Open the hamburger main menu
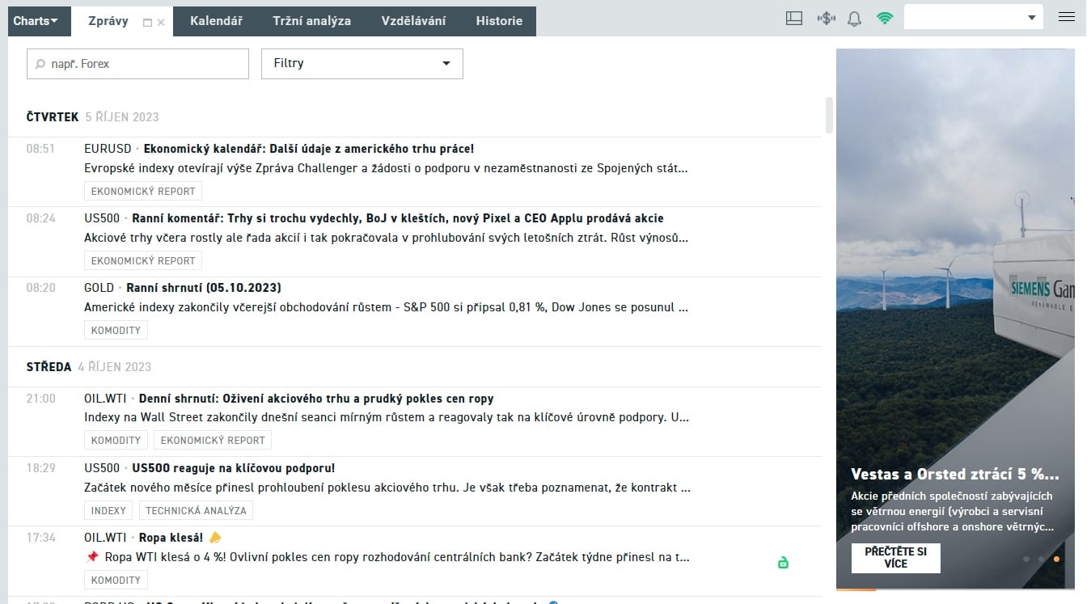1091x604 pixels. (x=1066, y=17)
